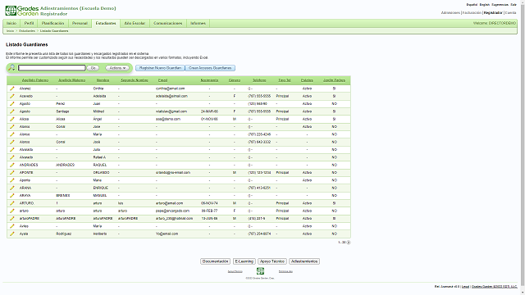Edit the guardian with phone (123) 968-90

12,104
